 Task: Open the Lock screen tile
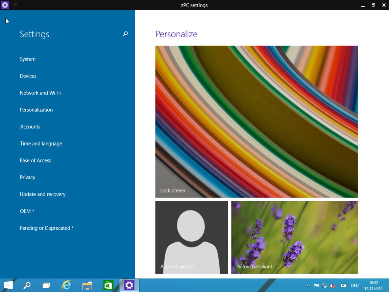(257, 122)
